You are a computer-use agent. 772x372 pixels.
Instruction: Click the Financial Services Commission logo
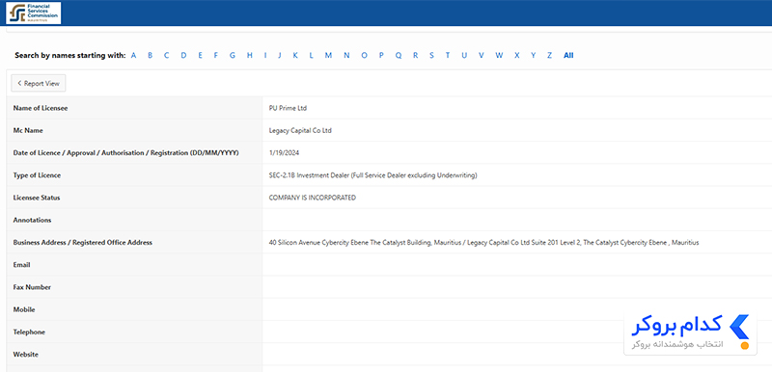(x=34, y=13)
